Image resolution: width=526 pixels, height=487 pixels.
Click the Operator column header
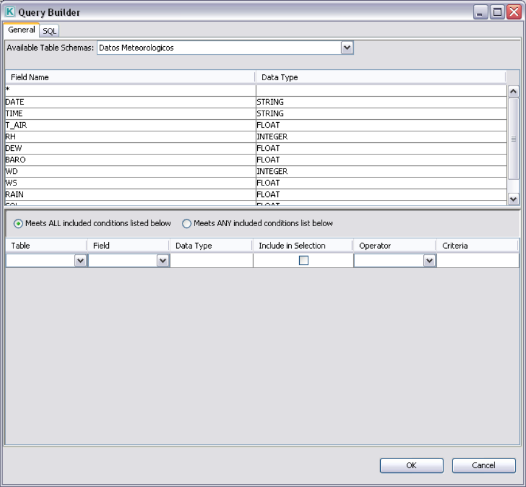pyautogui.click(x=395, y=246)
